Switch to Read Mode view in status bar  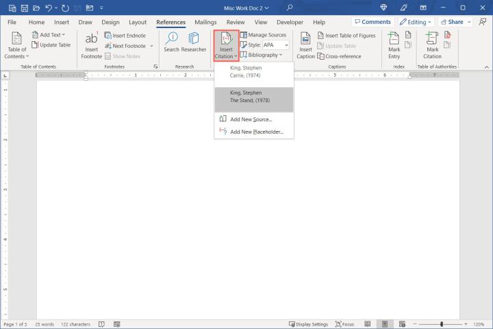click(368, 324)
